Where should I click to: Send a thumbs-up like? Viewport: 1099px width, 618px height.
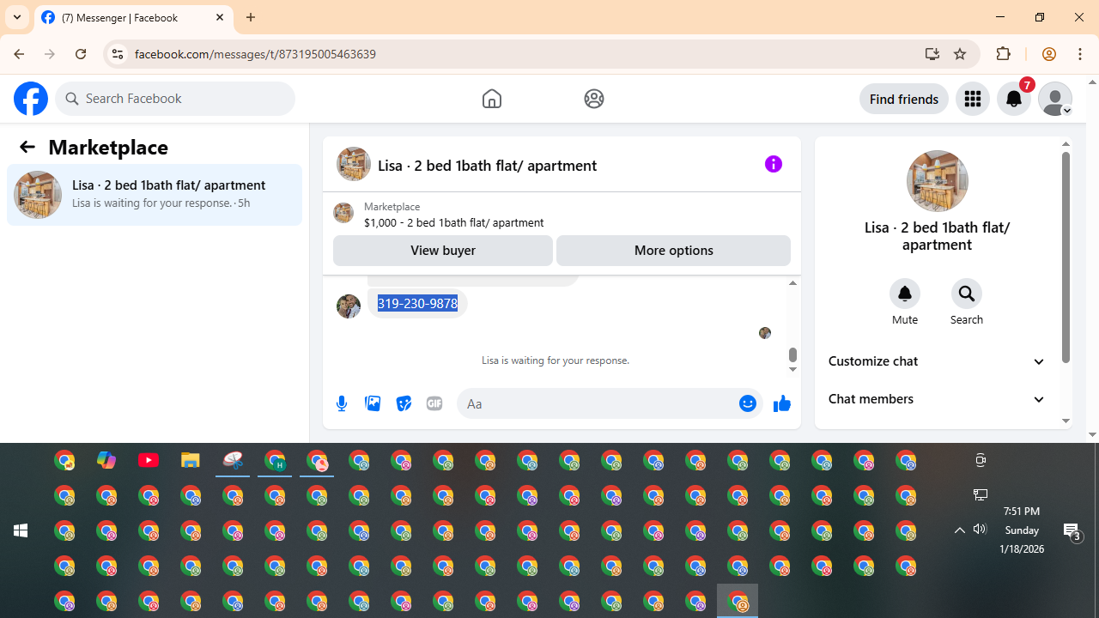(781, 403)
